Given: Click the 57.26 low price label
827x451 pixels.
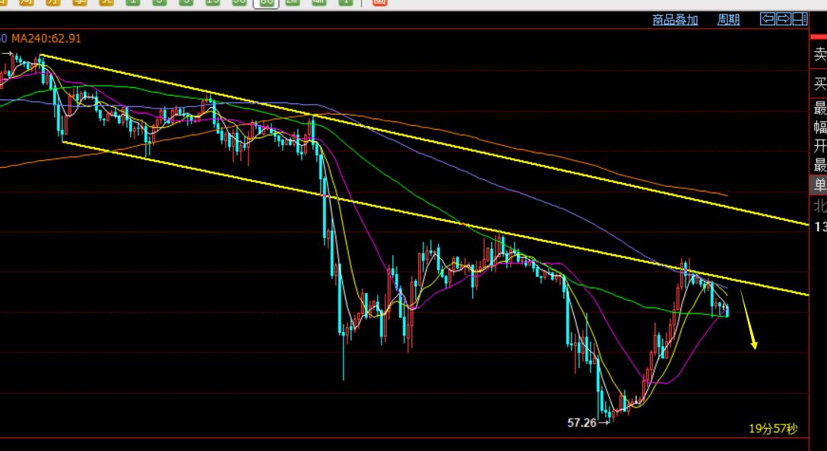Looking at the screenshot, I should click(581, 423).
